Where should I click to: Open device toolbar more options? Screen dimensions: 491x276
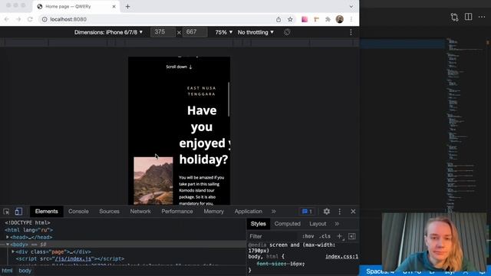tap(351, 32)
